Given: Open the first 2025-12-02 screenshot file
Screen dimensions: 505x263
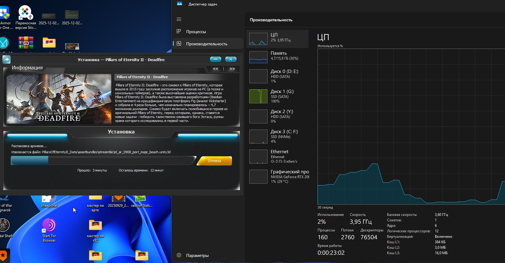Looking at the screenshot, I should [x=49, y=18].
